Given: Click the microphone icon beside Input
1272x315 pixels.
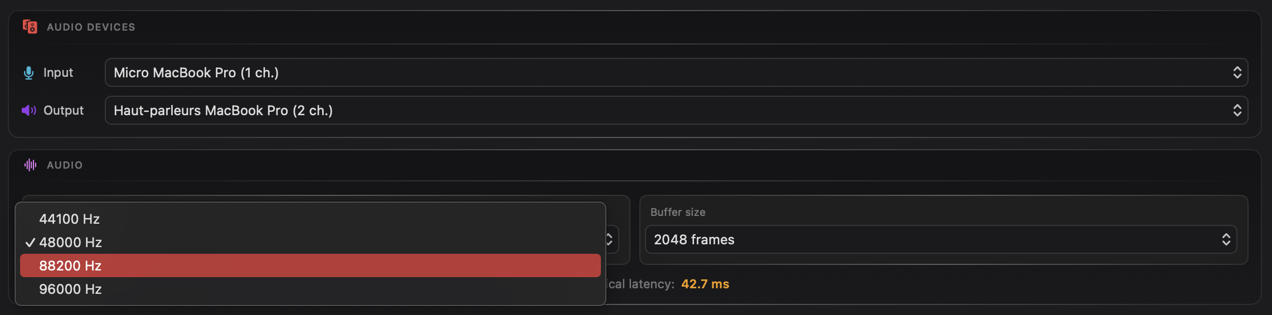Looking at the screenshot, I should click(x=29, y=73).
